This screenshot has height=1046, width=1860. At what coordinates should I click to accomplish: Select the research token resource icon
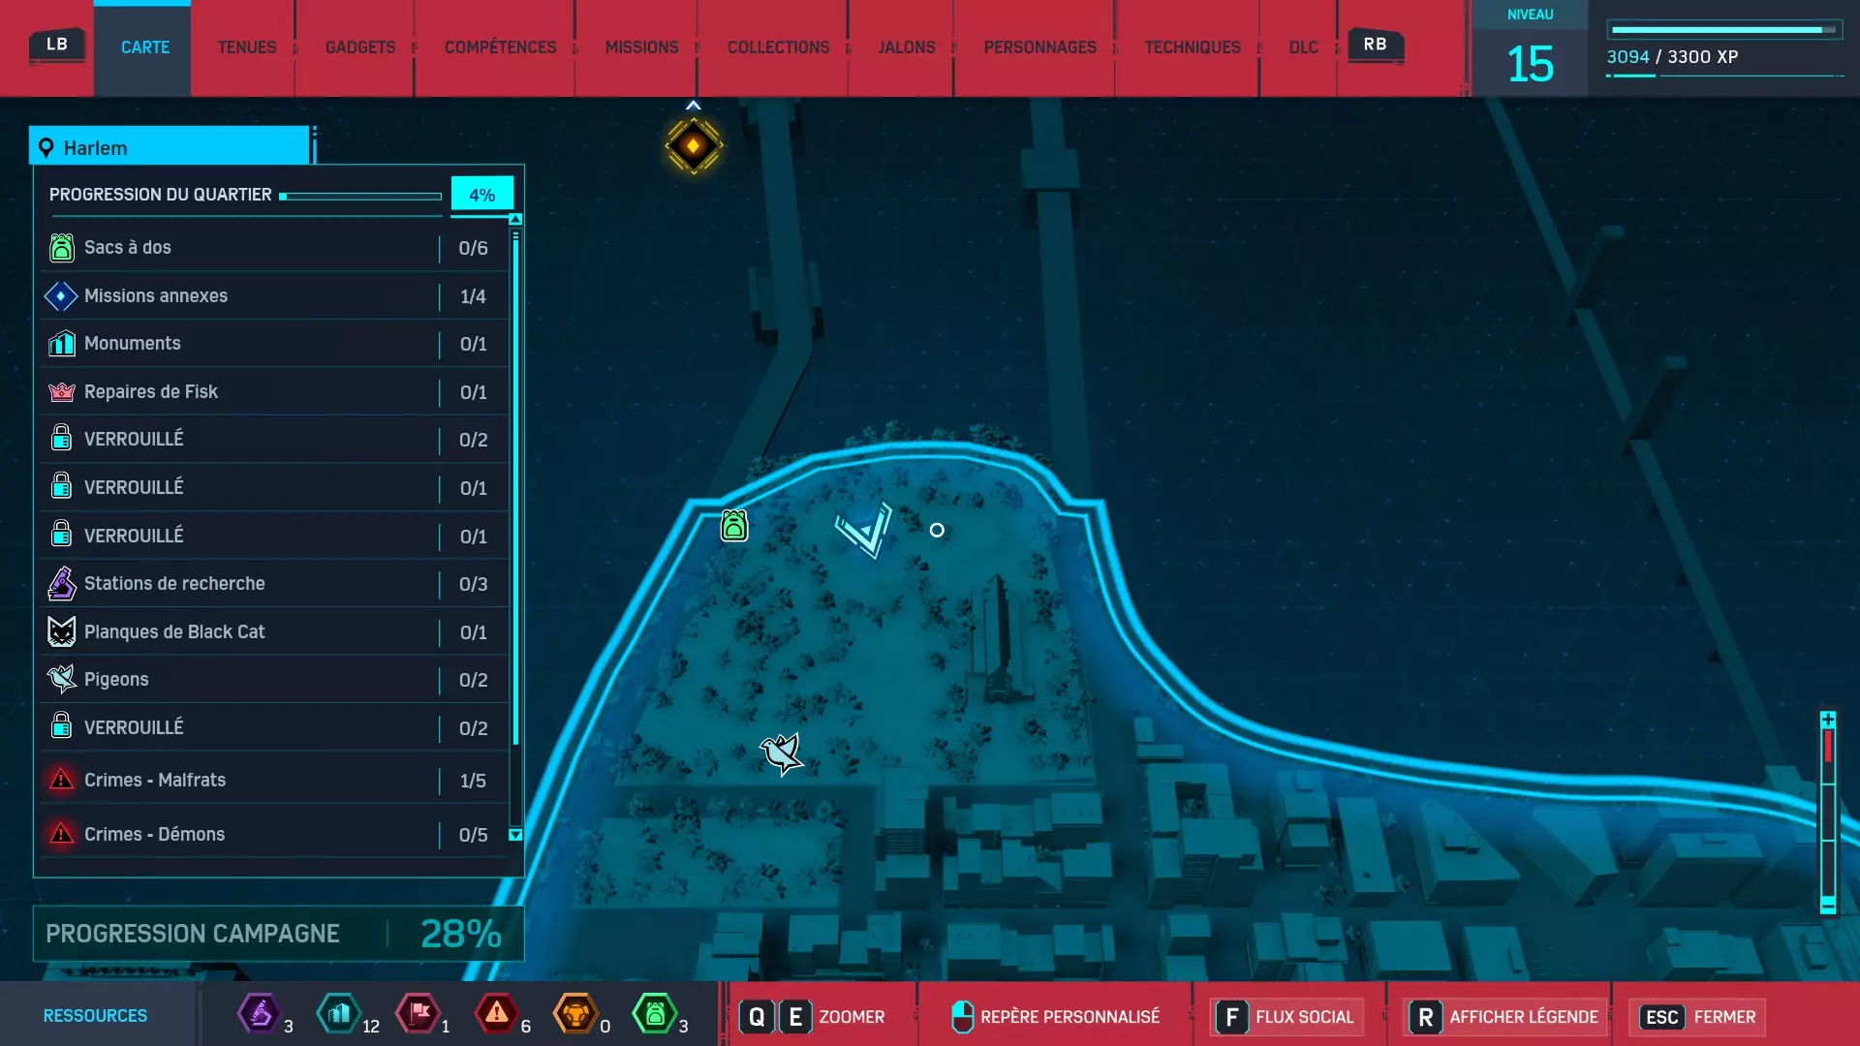click(259, 1014)
